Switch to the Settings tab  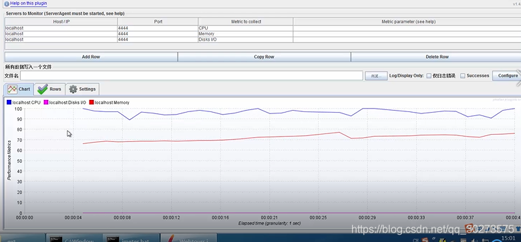point(82,89)
